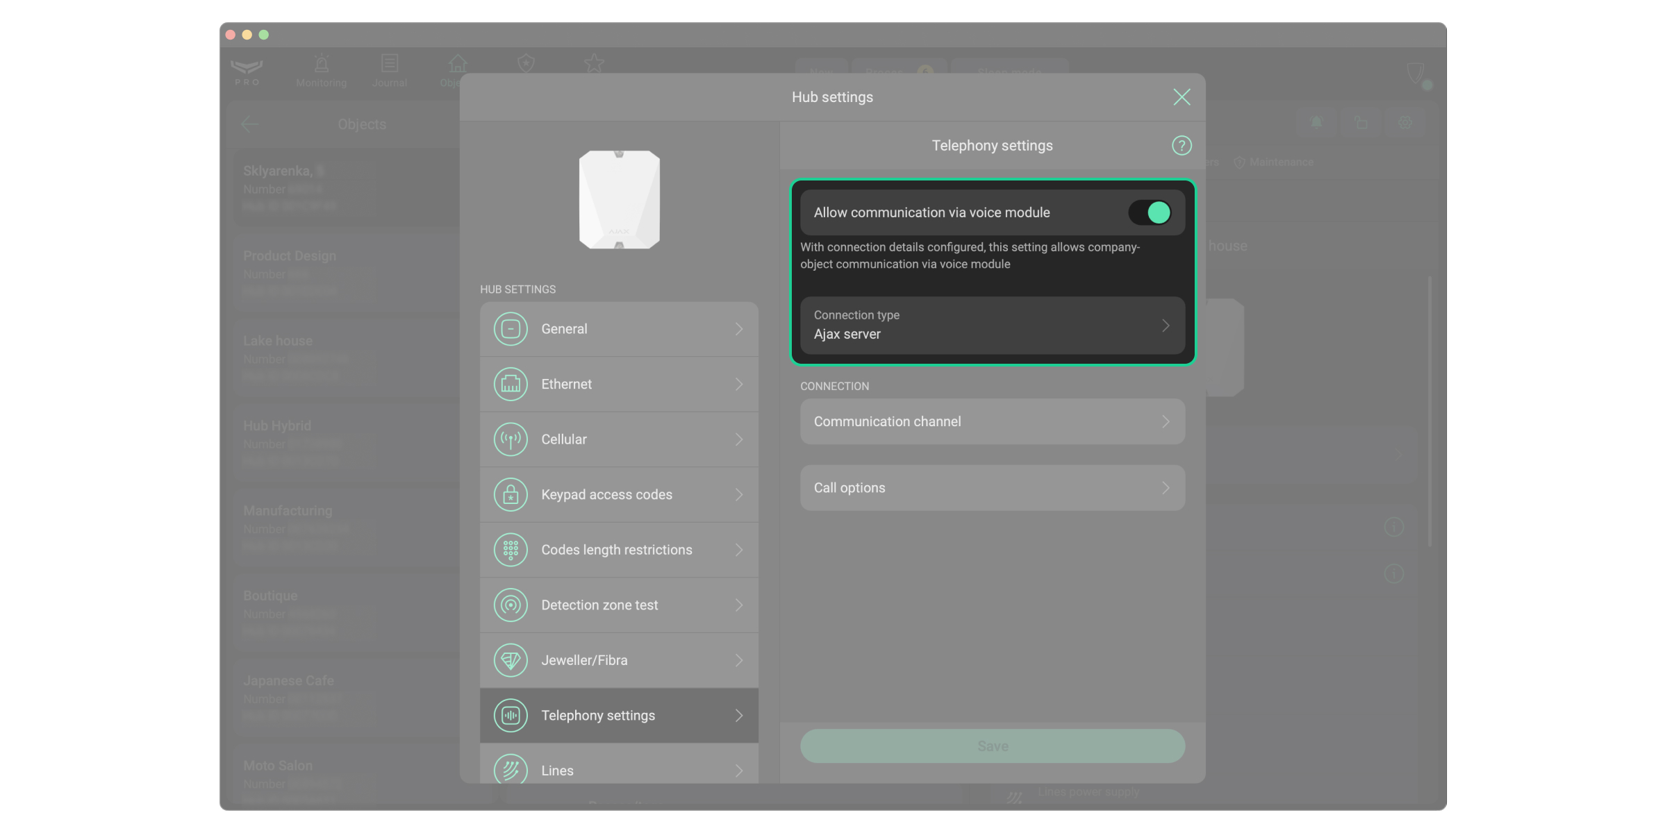Image resolution: width=1667 pixels, height=833 pixels.
Task: Select Telephony settings menu label
Action: [x=598, y=715]
